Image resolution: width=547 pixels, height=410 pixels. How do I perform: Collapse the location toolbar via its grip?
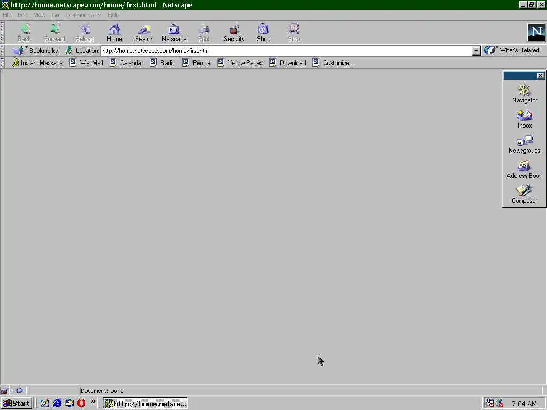[2, 51]
